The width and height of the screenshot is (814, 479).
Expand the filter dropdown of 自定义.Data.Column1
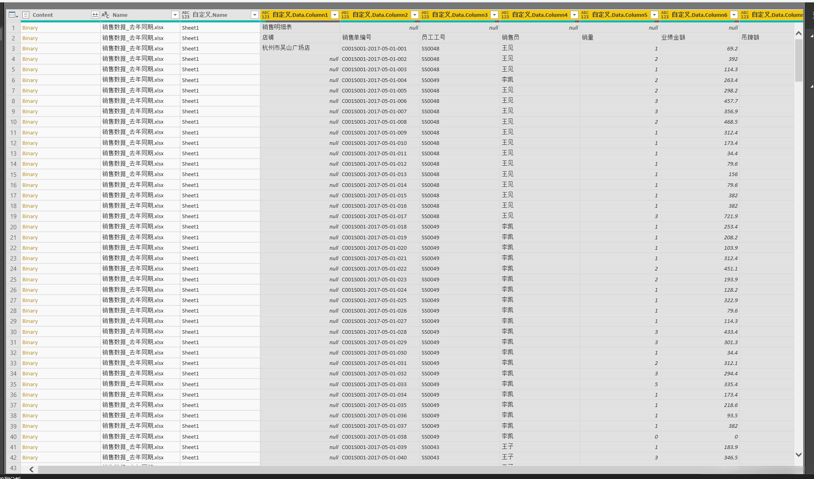(335, 15)
